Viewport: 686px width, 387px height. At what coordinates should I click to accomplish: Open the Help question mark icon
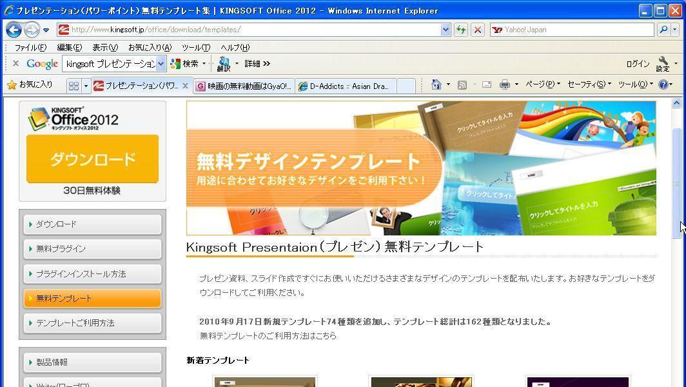[x=663, y=84]
